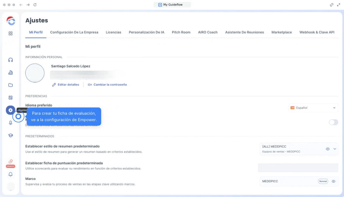Switch to the AIRO Coach tab
This screenshot has width=344, height=197.
pos(208,32)
